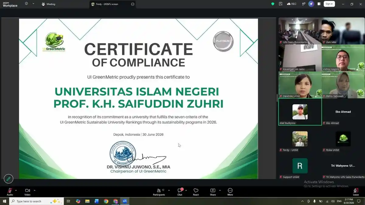Screen dimensions: 365x205
Task: Open the React emoji menu
Action: point(196,192)
